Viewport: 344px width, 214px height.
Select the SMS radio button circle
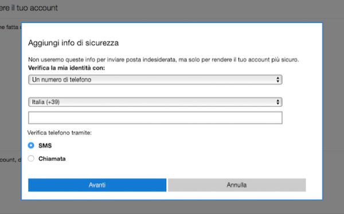pyautogui.click(x=31, y=145)
